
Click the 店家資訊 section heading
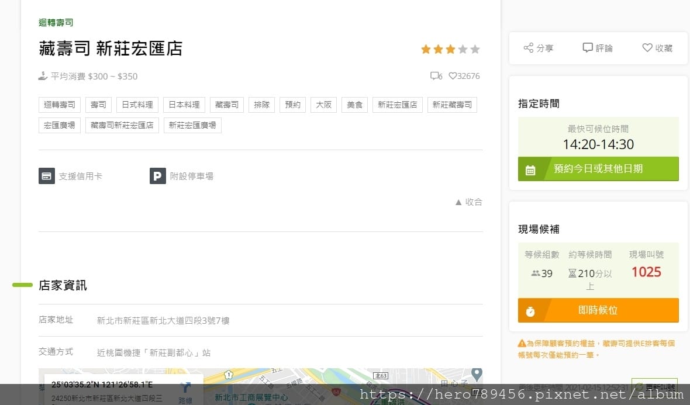(63, 285)
